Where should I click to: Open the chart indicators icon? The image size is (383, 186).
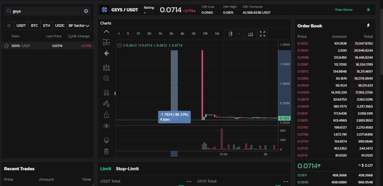251,34
